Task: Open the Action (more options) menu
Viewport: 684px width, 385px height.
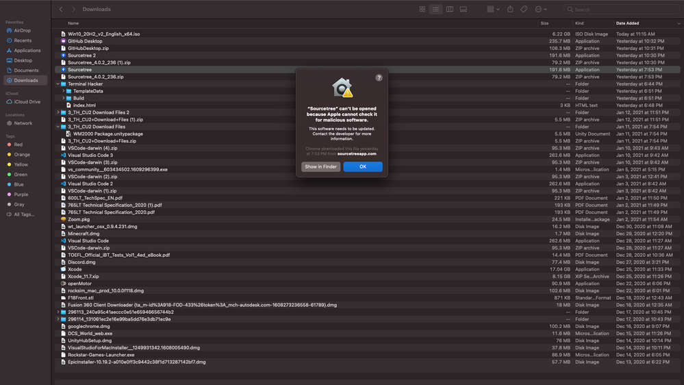Action: click(x=540, y=9)
